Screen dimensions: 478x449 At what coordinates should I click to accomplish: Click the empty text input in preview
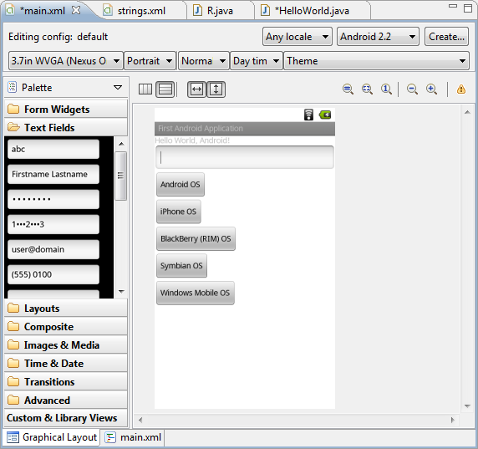click(245, 157)
